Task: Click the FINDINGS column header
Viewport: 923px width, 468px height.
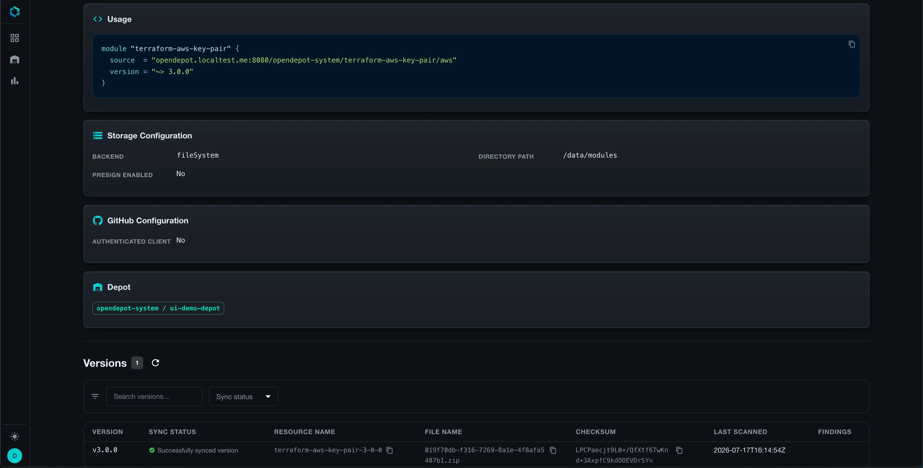Action: pyautogui.click(x=835, y=432)
